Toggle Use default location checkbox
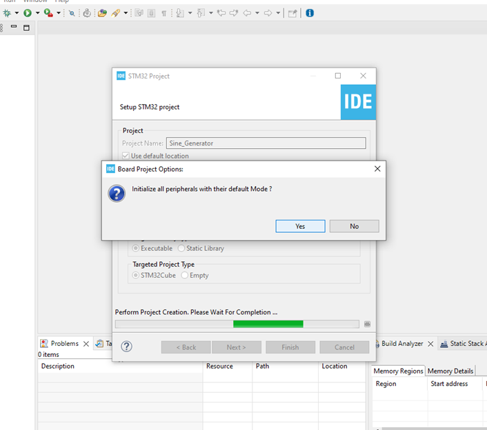Viewport: 487px width, 430px height. [126, 156]
